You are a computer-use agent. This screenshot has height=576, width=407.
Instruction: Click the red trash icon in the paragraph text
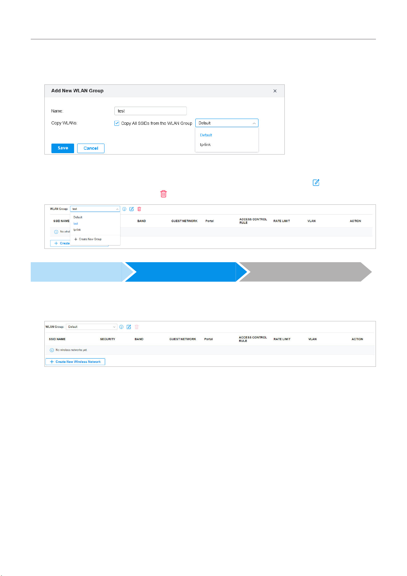[164, 194]
